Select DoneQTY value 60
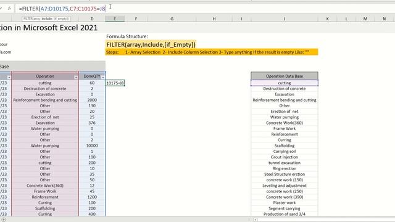The image size is (395, 222). point(92,83)
